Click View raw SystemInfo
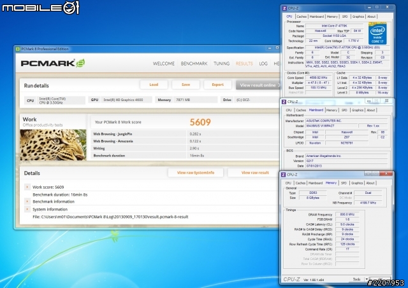This screenshot has width=408, height=288. 196,172
